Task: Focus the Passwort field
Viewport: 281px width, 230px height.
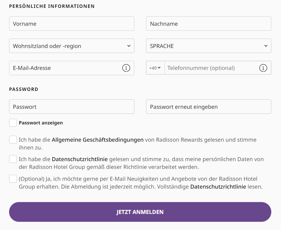Action: [x=71, y=107]
